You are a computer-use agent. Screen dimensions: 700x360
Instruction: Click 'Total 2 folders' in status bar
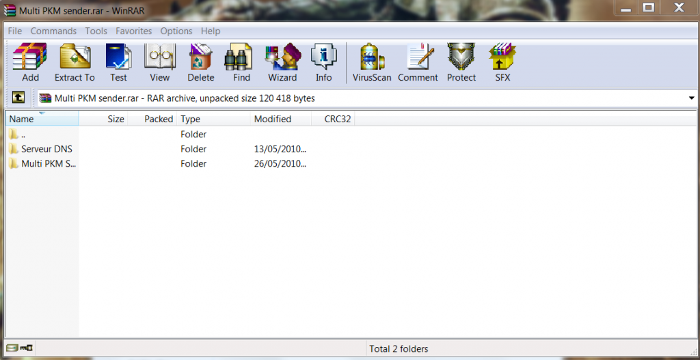[x=399, y=349]
